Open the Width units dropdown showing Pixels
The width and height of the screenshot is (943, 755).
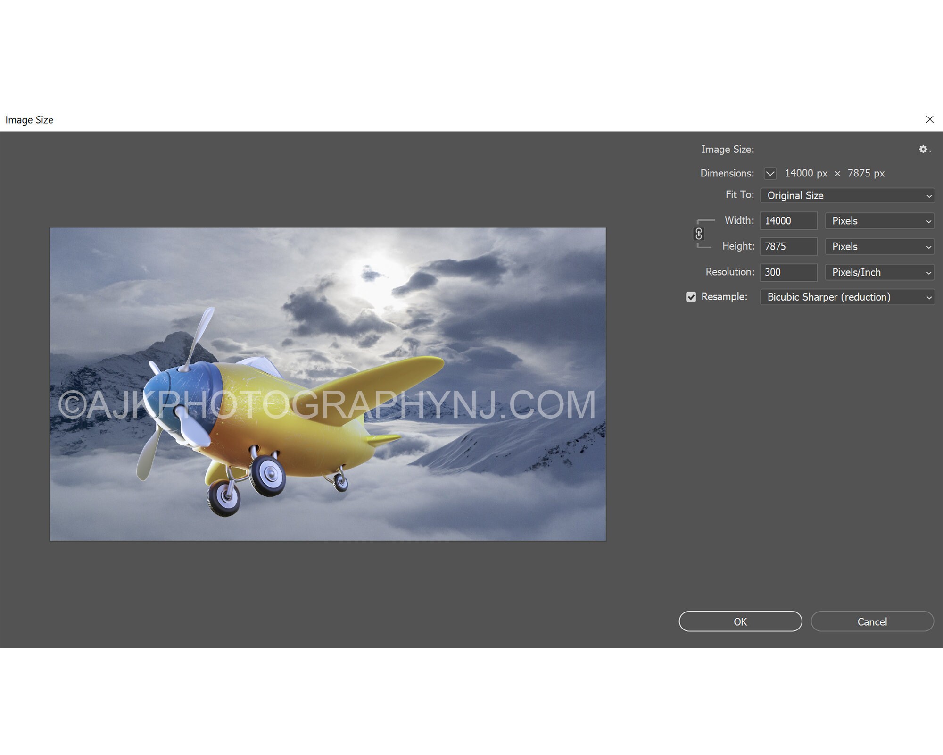tap(879, 221)
